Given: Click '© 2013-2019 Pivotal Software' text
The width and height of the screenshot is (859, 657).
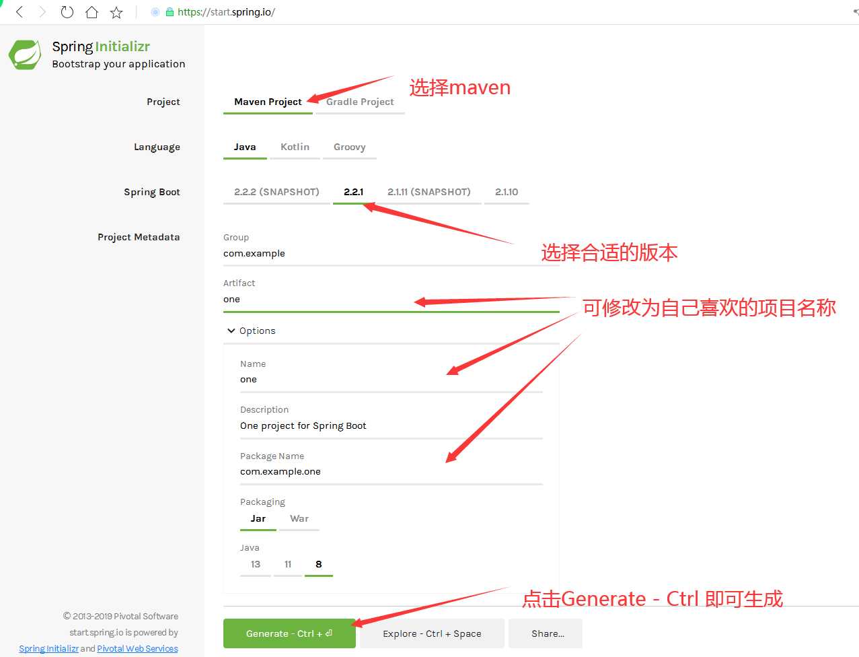Looking at the screenshot, I should tap(120, 616).
